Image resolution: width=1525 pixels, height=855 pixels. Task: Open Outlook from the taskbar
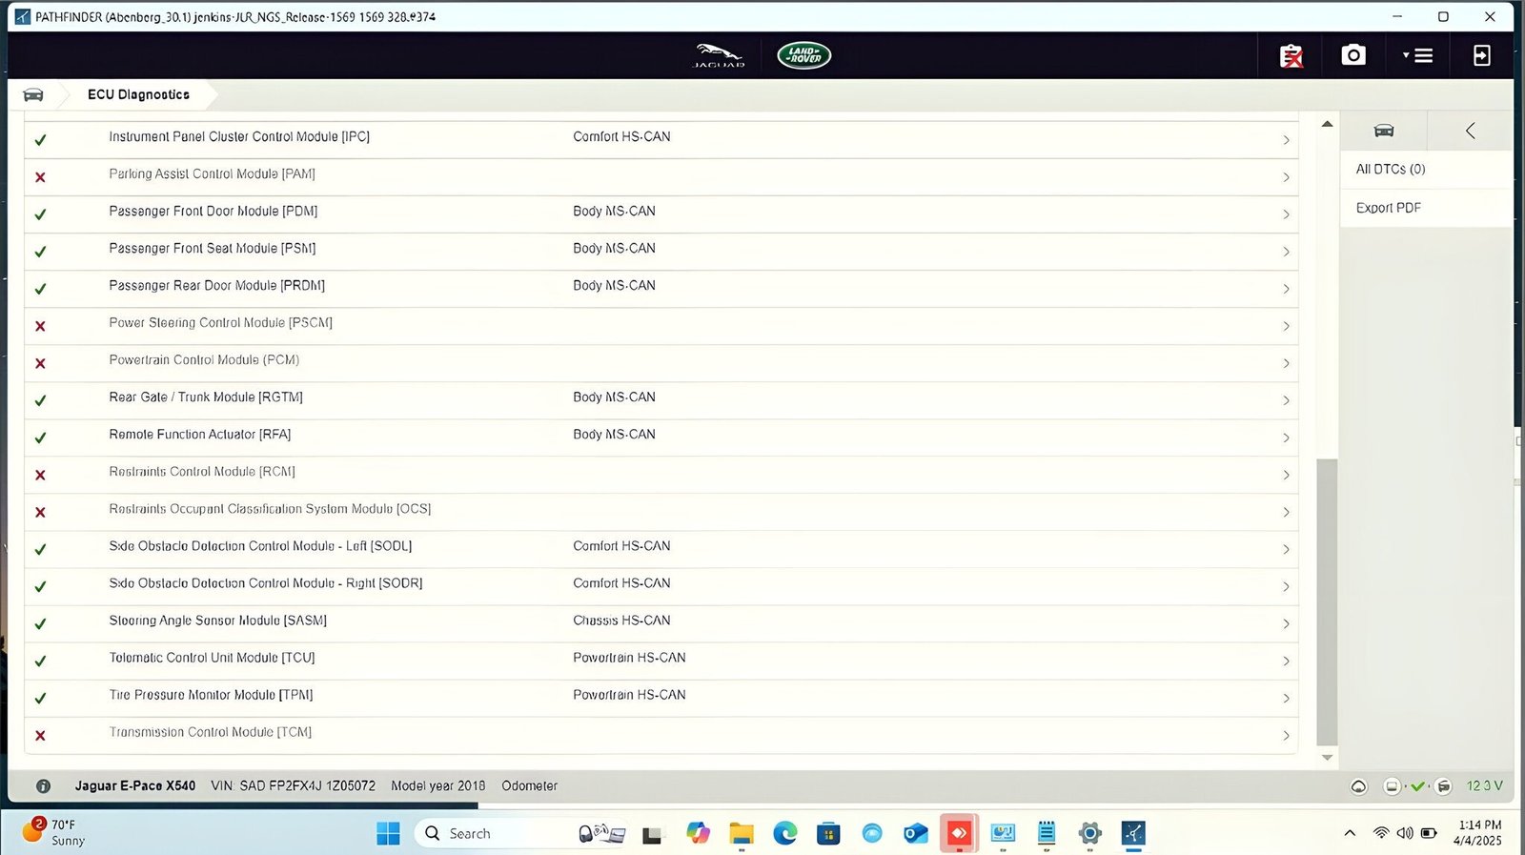click(x=916, y=834)
